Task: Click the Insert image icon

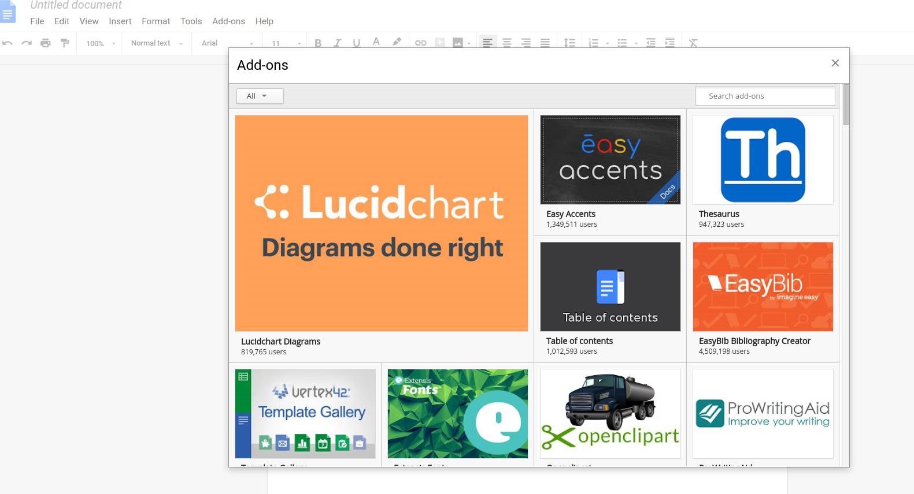Action: pos(458,43)
